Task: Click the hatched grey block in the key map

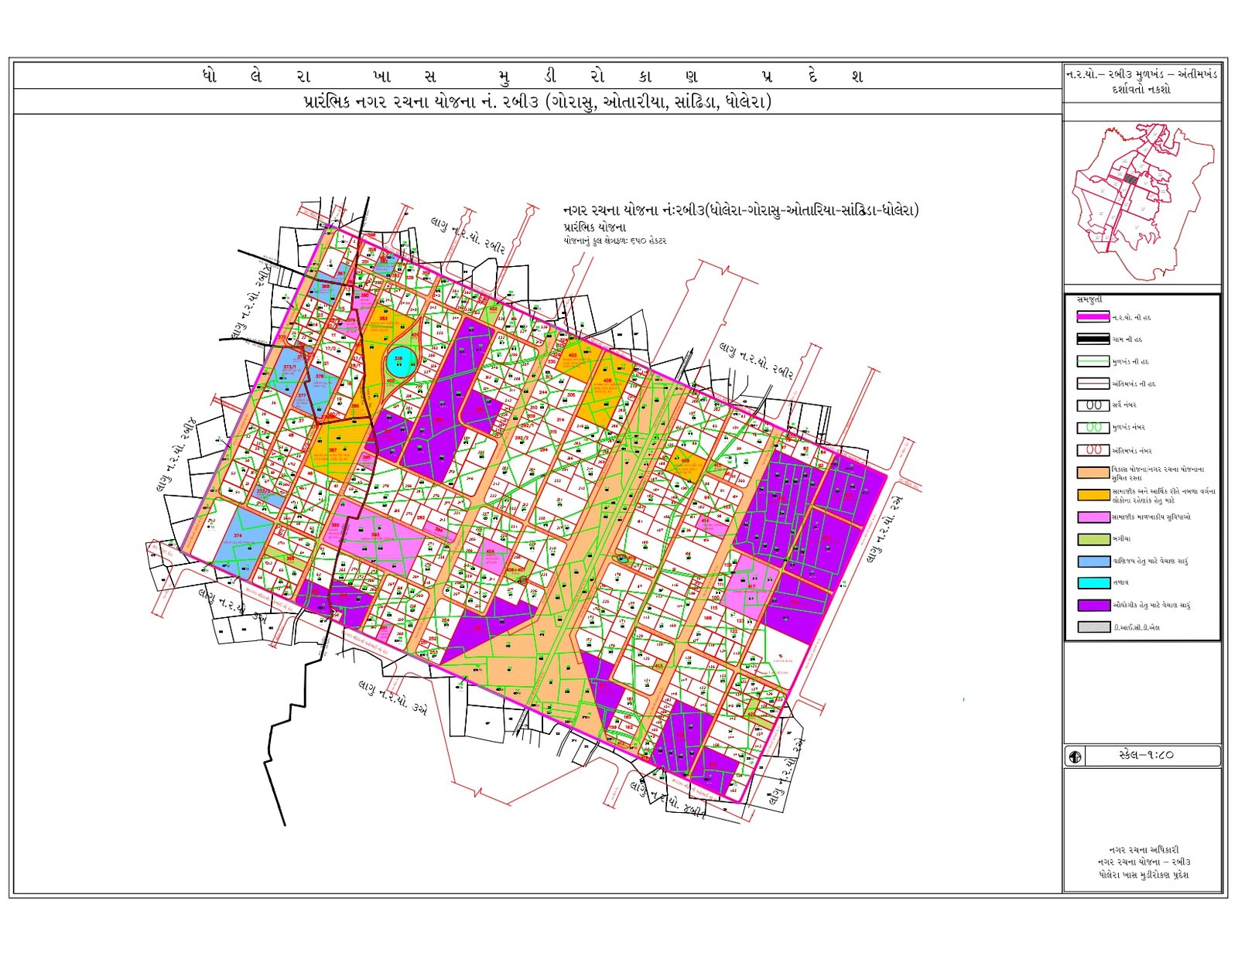Action: (x=1130, y=179)
